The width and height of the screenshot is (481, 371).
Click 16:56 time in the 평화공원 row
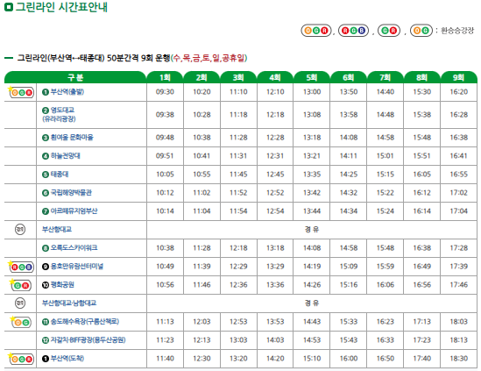[422, 285]
